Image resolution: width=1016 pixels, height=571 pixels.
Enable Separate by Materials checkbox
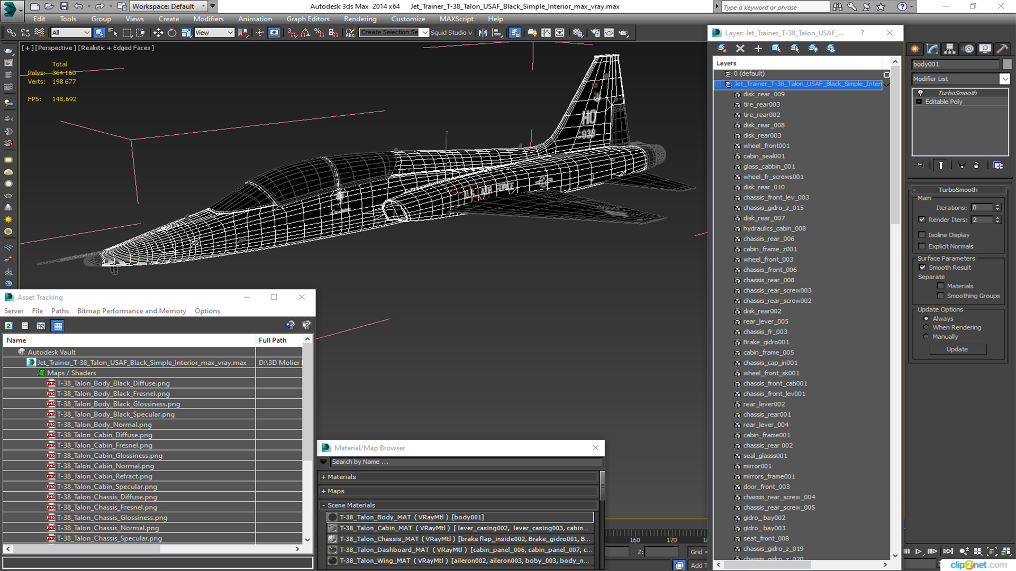coord(940,286)
